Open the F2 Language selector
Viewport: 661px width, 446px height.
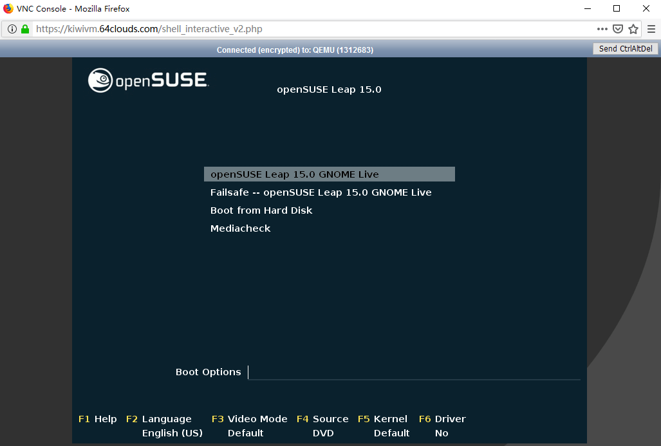pos(158,419)
